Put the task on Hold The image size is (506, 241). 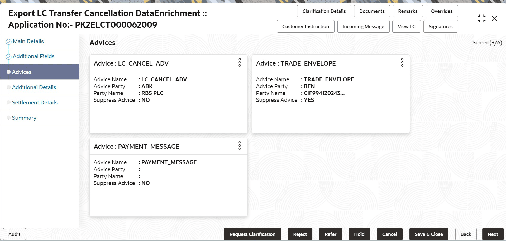pyautogui.click(x=359, y=234)
